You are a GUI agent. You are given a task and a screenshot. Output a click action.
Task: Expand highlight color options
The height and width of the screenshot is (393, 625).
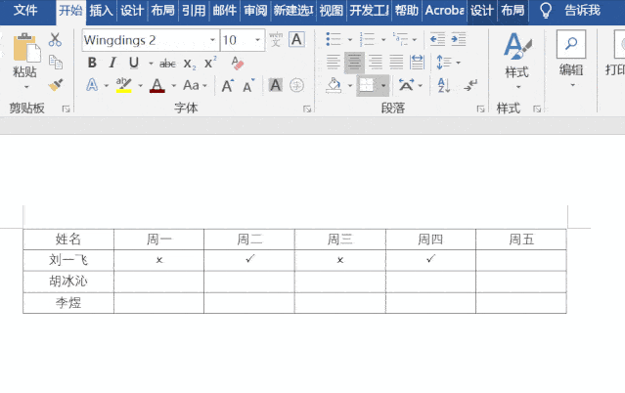click(x=140, y=86)
